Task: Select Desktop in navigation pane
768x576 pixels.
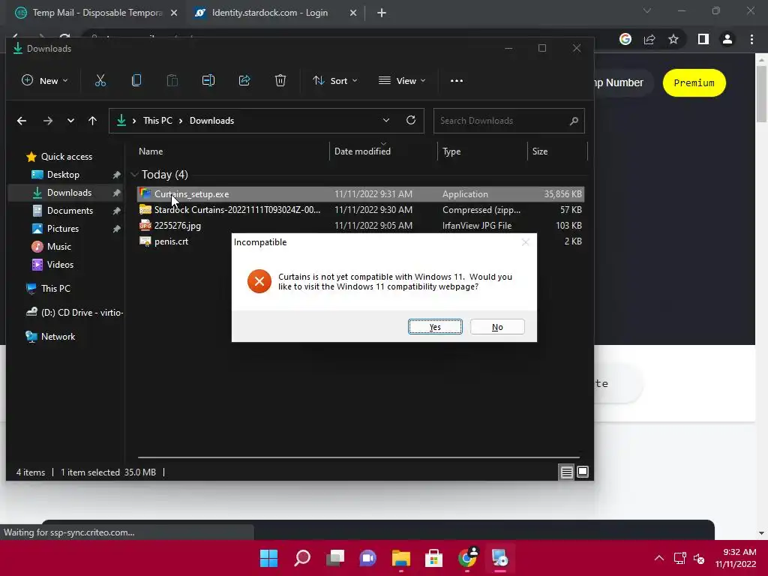Action: point(63,175)
